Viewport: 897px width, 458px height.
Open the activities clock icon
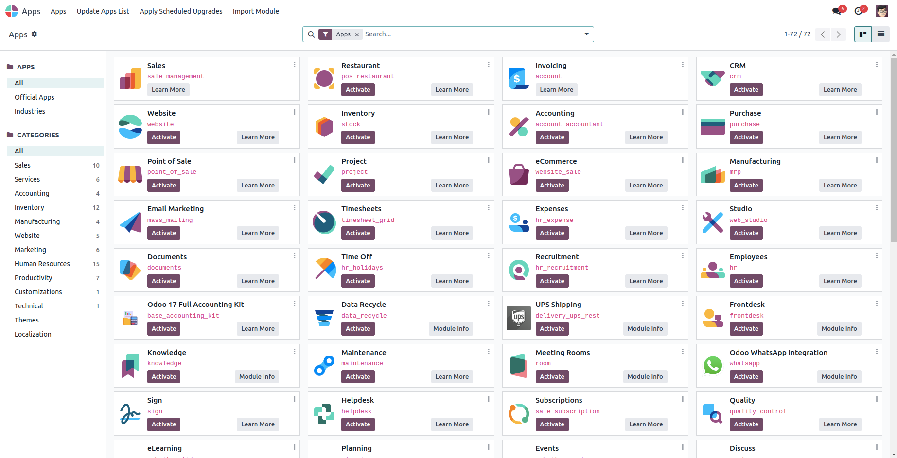859,11
